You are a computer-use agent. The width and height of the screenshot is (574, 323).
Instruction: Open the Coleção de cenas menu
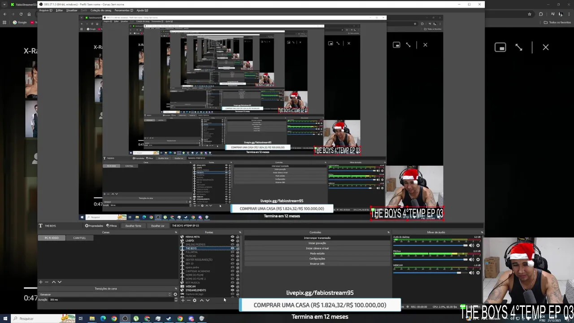(101, 10)
